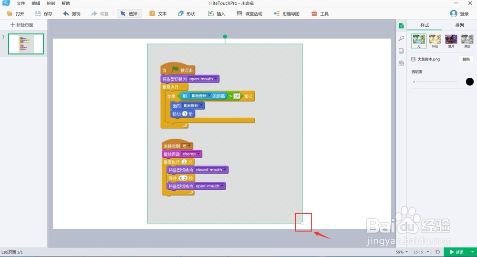This screenshot has height=257, width=477.
Task: Close the HiteTouchPro window
Action: point(470,3)
